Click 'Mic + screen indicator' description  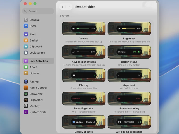pyautogui.click(x=84, y=112)
